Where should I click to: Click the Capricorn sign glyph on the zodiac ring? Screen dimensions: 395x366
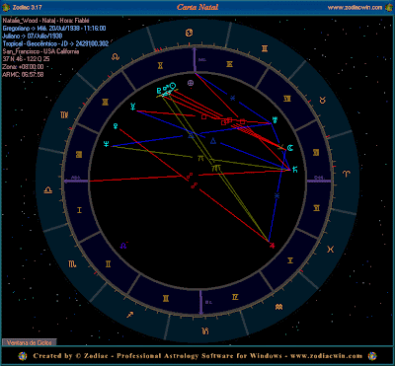(205, 330)
